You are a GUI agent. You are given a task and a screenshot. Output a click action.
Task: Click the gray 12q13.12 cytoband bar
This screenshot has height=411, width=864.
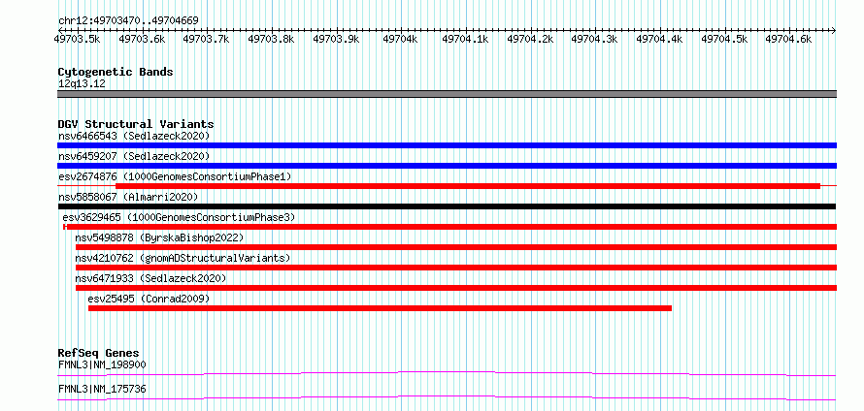[447, 94]
